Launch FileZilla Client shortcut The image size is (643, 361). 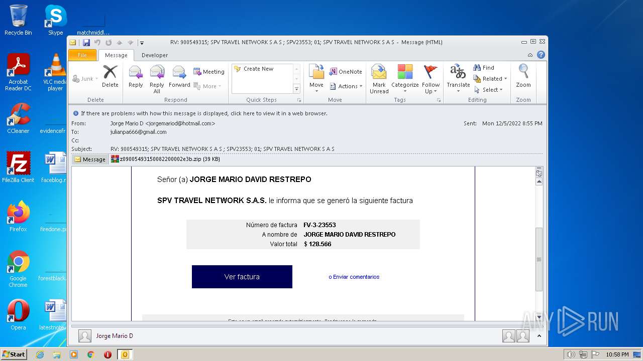click(x=18, y=167)
